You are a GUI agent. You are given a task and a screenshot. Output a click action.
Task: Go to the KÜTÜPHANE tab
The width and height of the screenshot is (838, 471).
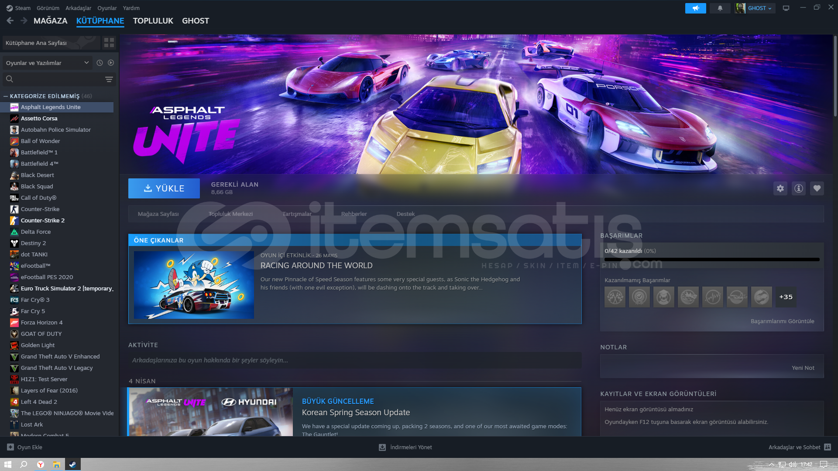click(x=100, y=20)
